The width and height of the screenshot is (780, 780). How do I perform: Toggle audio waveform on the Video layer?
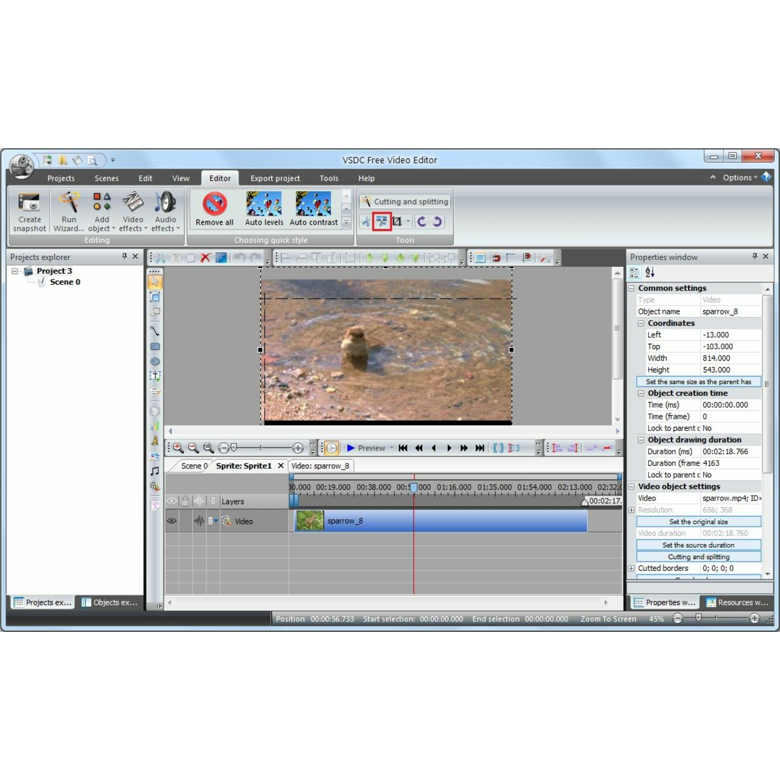click(199, 521)
